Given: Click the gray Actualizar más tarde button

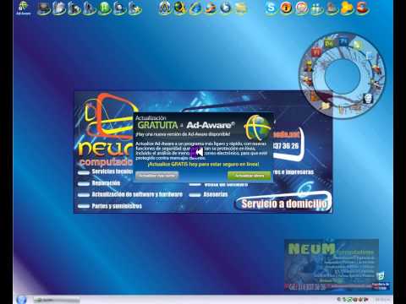Looking at the screenshot, I should pyautogui.click(x=157, y=176).
